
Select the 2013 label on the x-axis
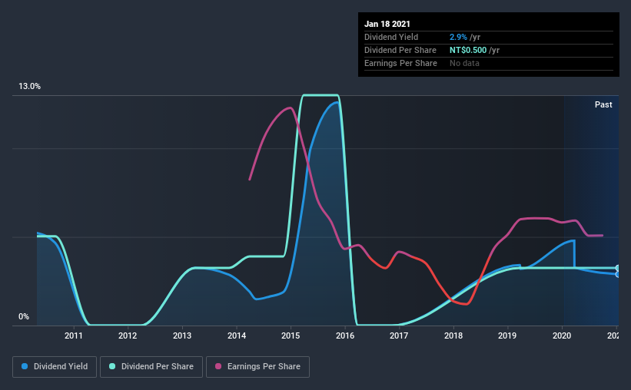coord(182,335)
